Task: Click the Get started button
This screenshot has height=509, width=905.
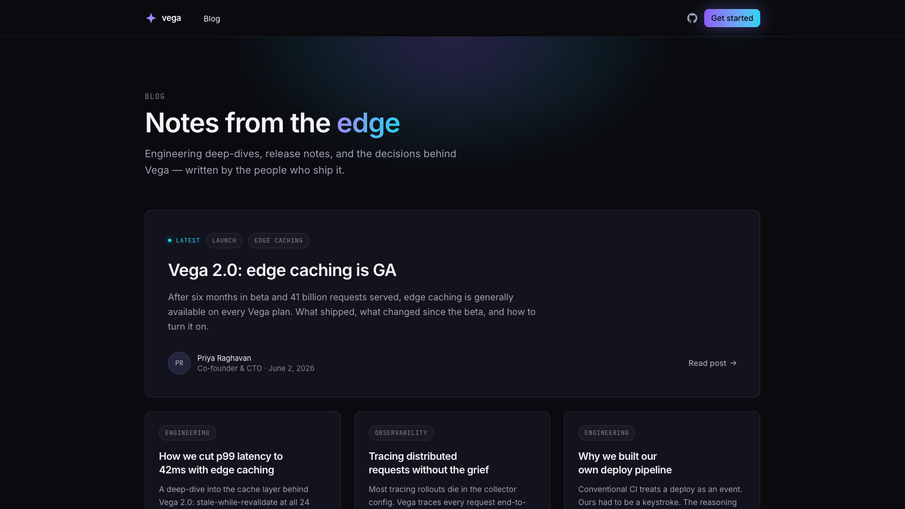Action: click(x=732, y=18)
